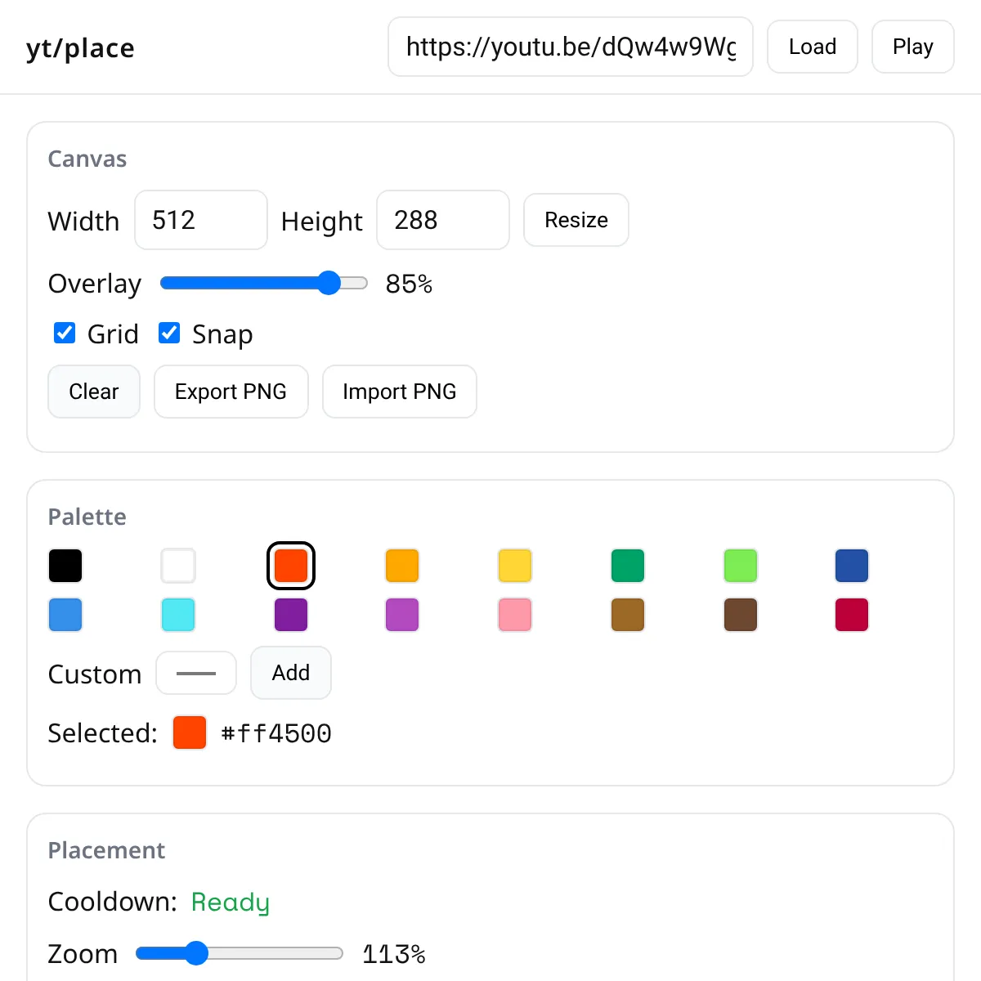Toggle the Snap checkbox
The height and width of the screenshot is (981, 981).
(169, 333)
